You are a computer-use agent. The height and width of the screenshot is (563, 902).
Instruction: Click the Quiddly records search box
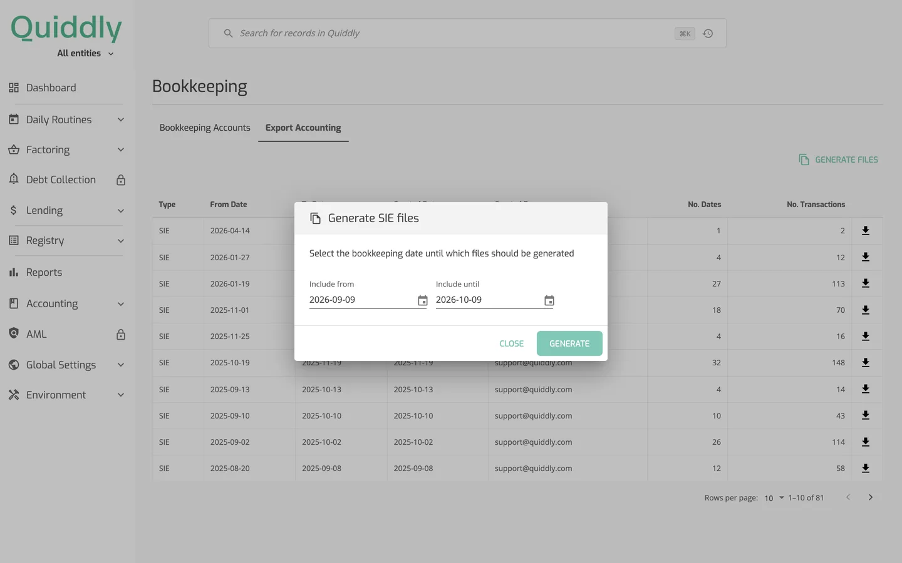pos(467,33)
